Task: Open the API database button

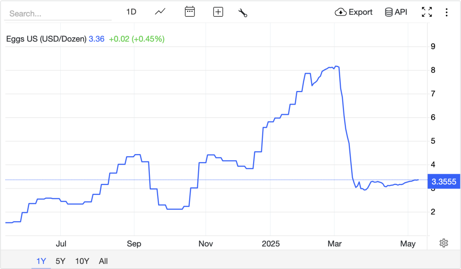Action: [396, 12]
